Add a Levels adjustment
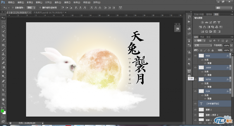 [207, 23]
